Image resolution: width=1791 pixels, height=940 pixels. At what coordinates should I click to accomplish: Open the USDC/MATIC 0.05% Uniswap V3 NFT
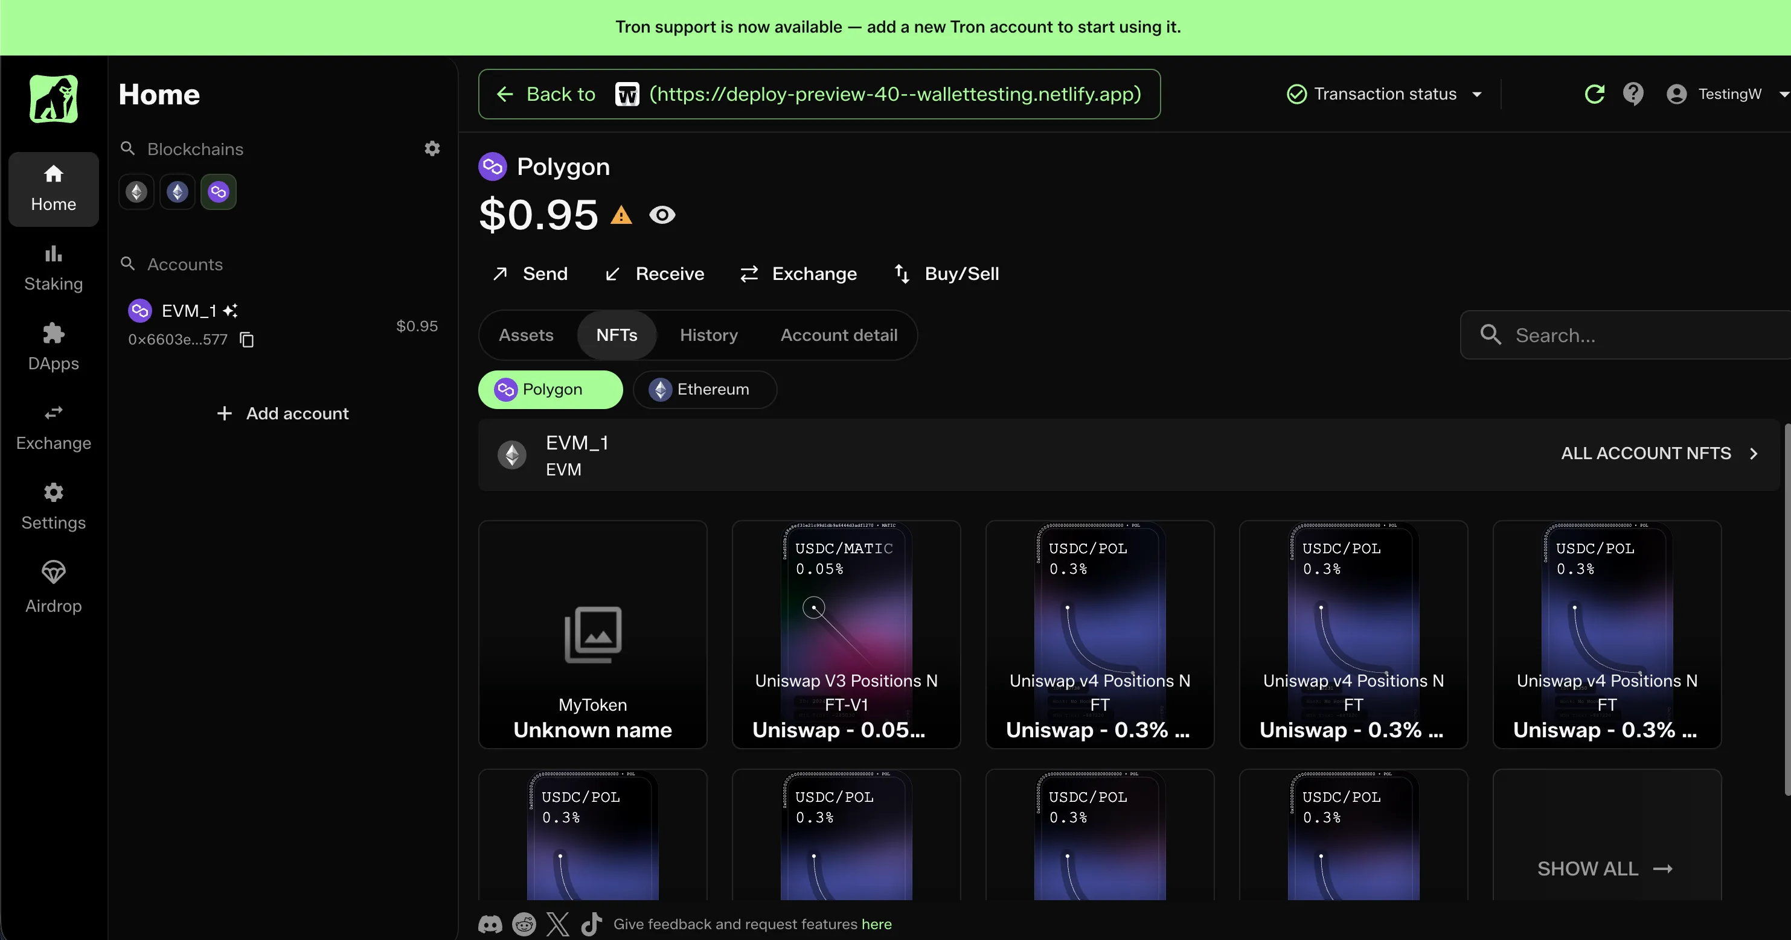point(846,634)
